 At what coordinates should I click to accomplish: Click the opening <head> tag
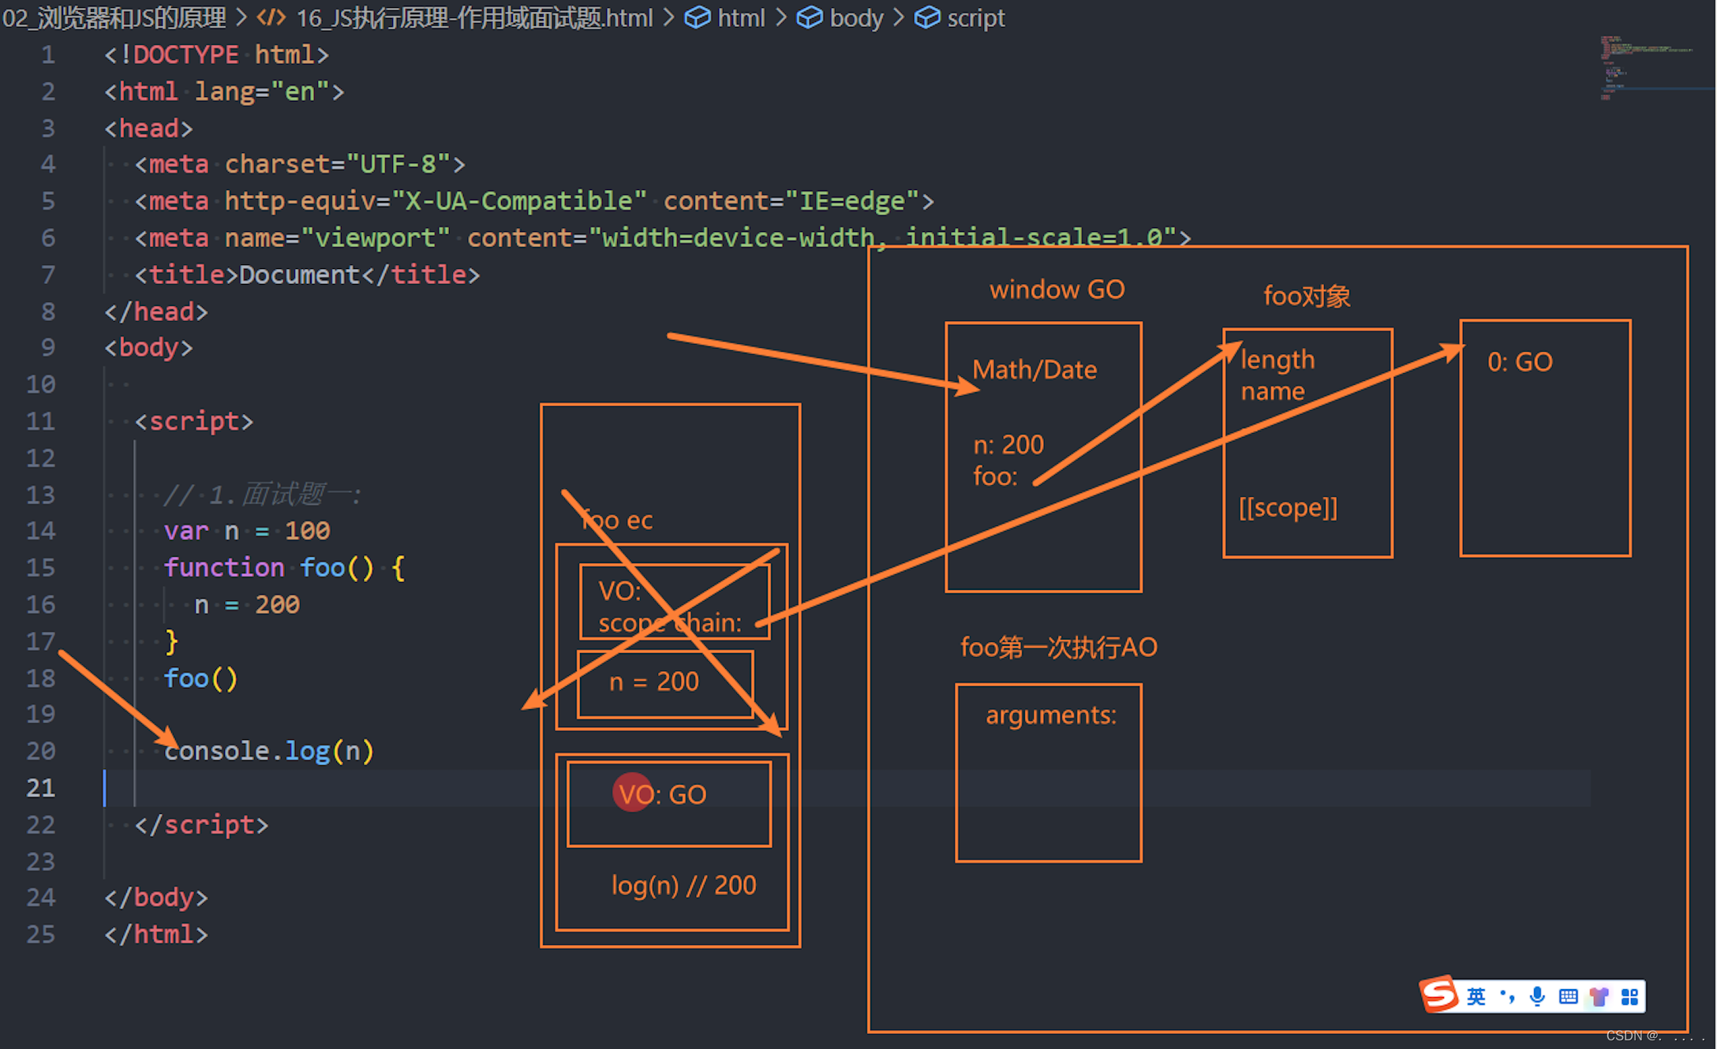tap(148, 128)
